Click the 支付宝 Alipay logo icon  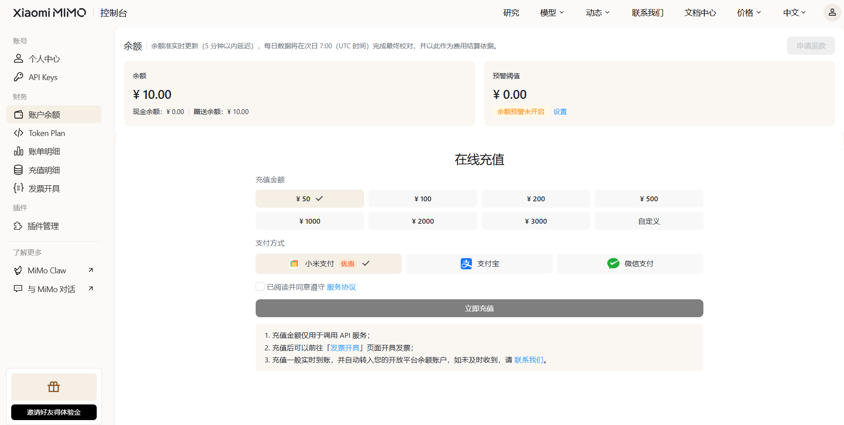pyautogui.click(x=466, y=263)
